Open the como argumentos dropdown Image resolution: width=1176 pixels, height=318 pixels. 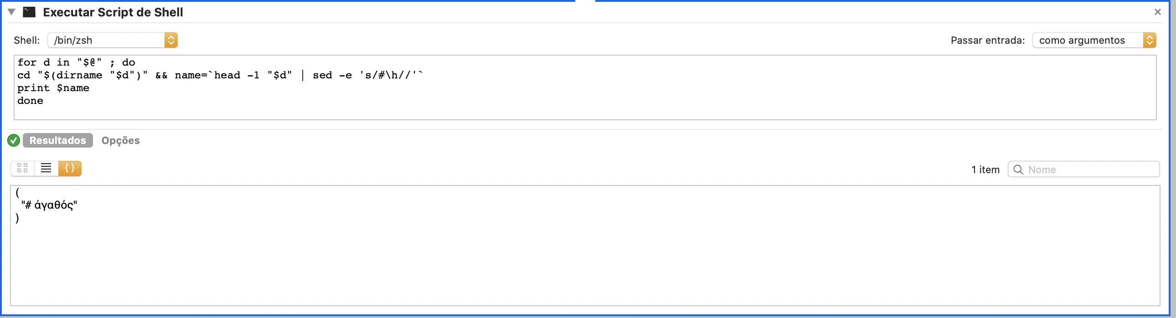[1094, 40]
